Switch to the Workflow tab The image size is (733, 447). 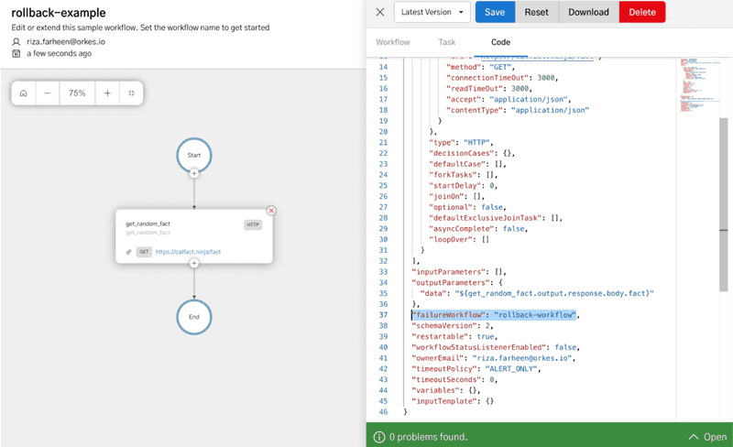[x=393, y=42]
